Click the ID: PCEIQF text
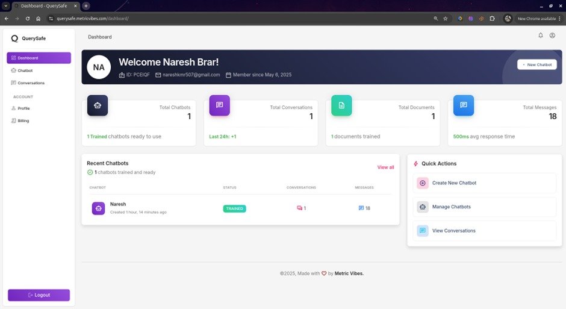566x309 pixels. (x=137, y=75)
